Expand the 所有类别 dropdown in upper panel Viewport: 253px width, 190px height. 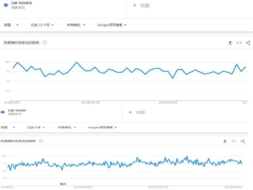(76, 25)
